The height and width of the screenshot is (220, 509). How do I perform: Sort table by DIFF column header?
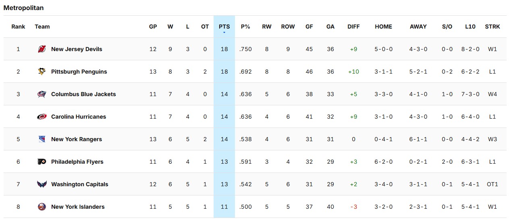(353, 27)
